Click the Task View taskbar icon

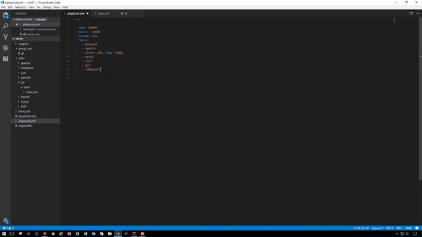[x=12, y=234]
